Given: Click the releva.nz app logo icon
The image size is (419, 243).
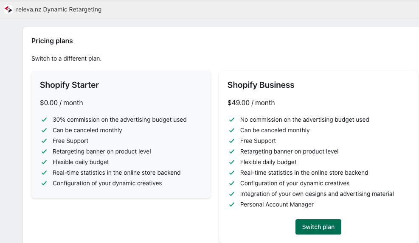Looking at the screenshot, I should (8, 9).
